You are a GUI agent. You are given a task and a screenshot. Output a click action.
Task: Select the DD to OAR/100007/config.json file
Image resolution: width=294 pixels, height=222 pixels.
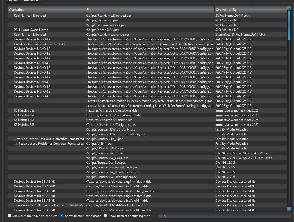pos(150,73)
